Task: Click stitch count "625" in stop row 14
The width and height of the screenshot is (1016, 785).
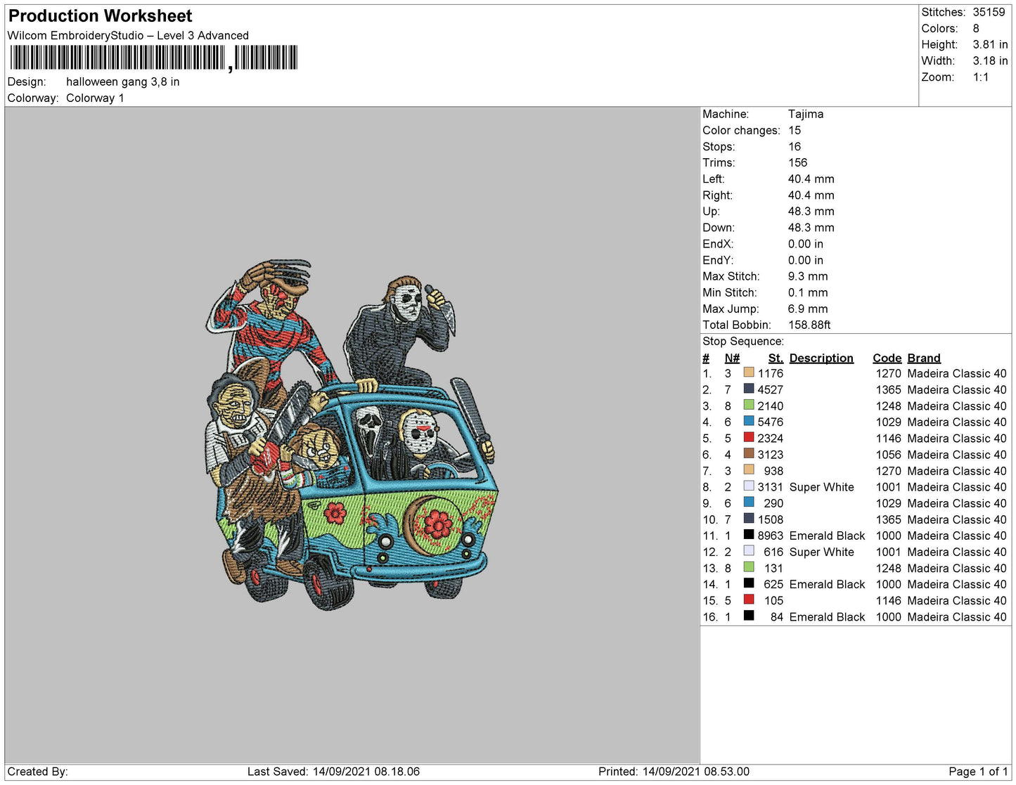Action: [773, 584]
